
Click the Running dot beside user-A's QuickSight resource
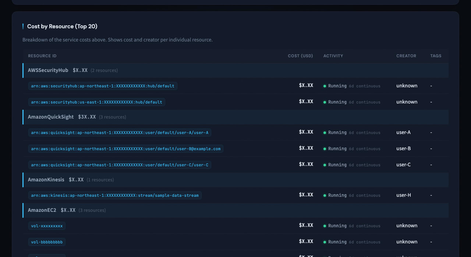coord(325,132)
